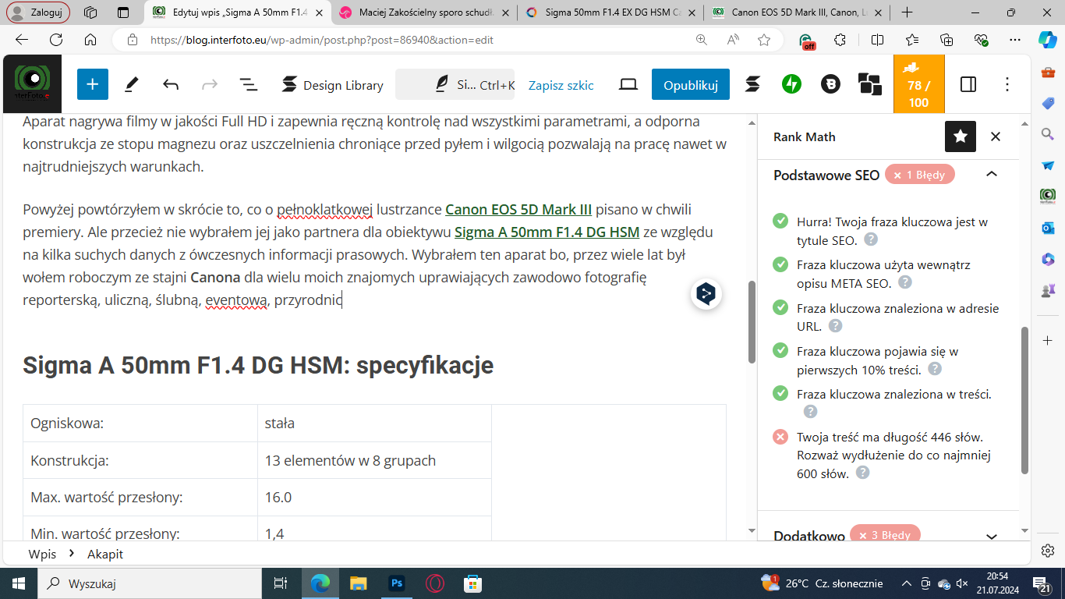1065x599 pixels.
Task: Click the 3 Błędy badge
Action: point(886,535)
